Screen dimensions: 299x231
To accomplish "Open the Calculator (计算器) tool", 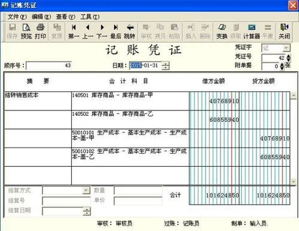I will click(x=252, y=32).
